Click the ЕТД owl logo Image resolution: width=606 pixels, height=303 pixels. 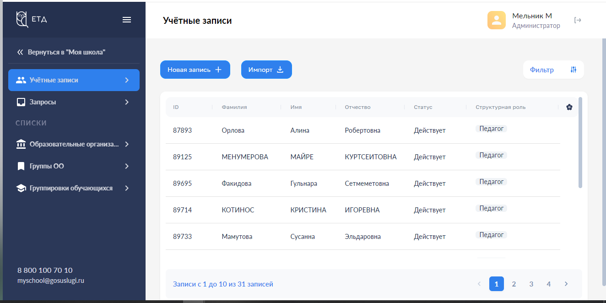(x=22, y=19)
